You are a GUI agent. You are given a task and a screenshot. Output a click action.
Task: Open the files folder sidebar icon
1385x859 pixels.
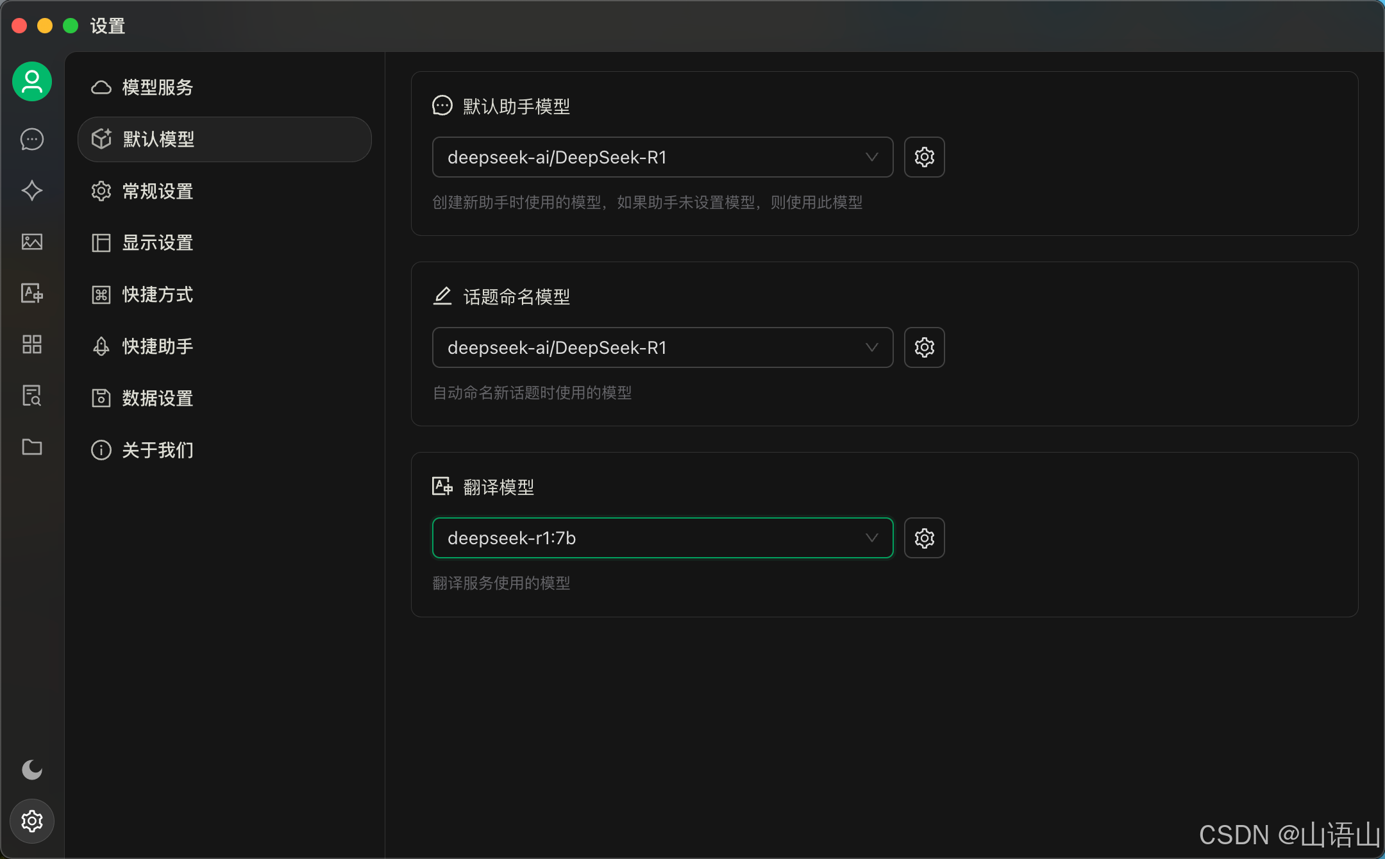pos(32,447)
